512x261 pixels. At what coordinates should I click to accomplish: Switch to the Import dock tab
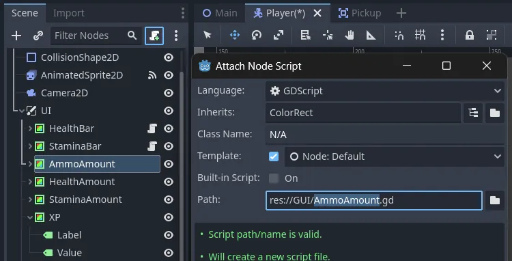(x=68, y=13)
